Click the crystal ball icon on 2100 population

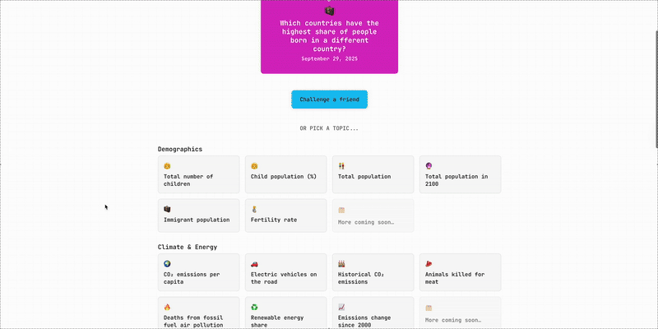(429, 166)
